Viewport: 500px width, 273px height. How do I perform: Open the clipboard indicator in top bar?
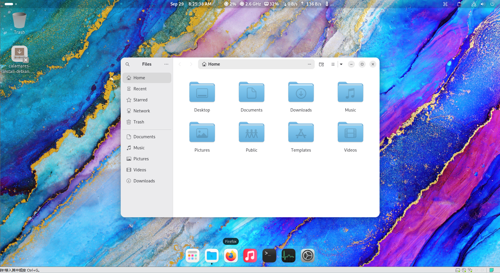459,4
